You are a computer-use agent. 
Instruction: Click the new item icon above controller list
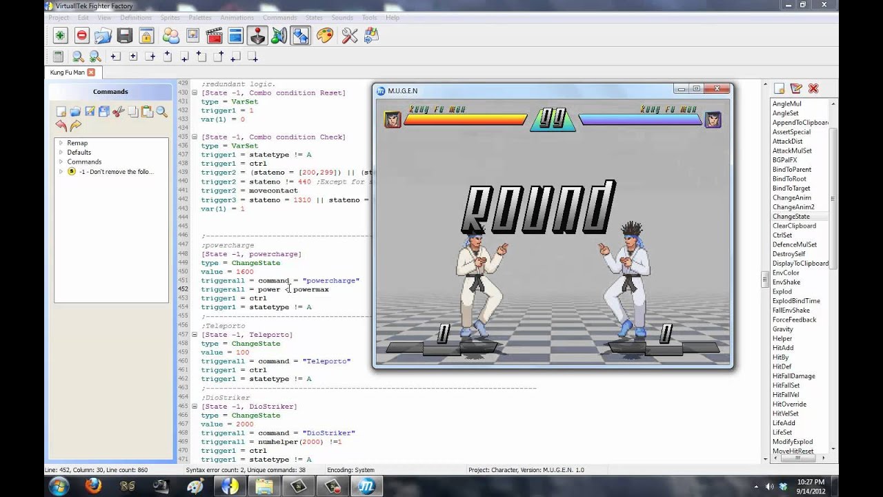click(779, 88)
